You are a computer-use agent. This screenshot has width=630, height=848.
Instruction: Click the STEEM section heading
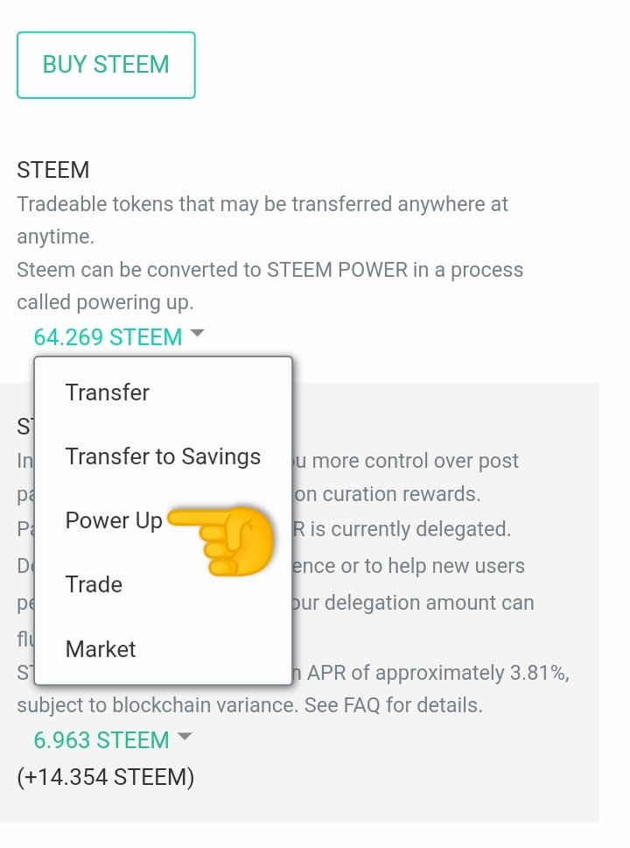click(52, 170)
